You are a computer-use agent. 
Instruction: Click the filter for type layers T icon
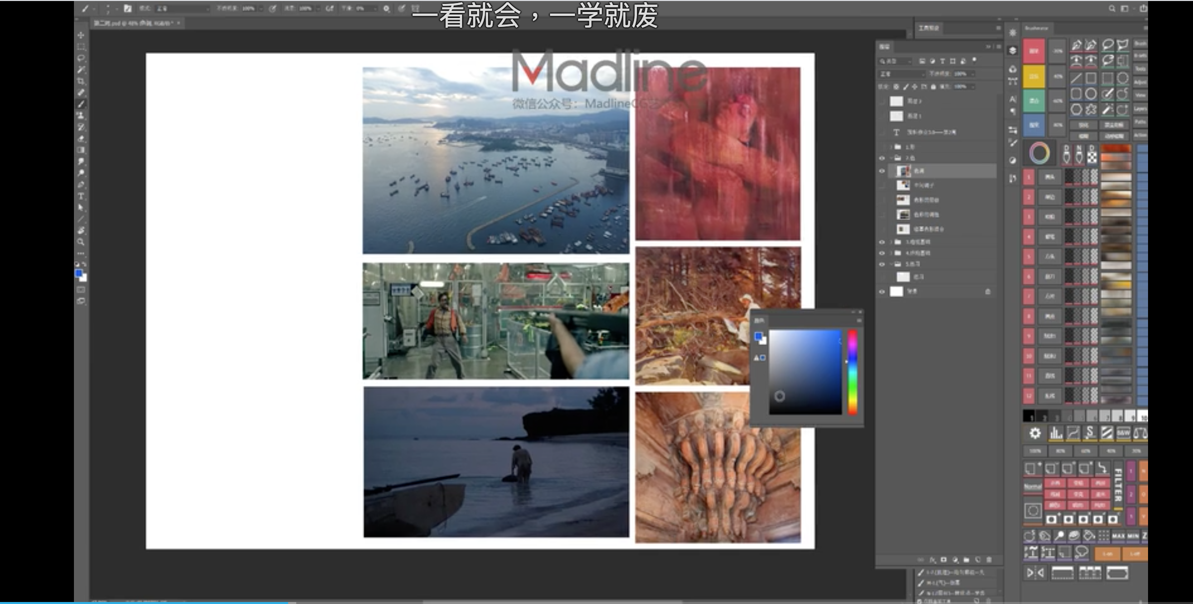pyautogui.click(x=943, y=61)
